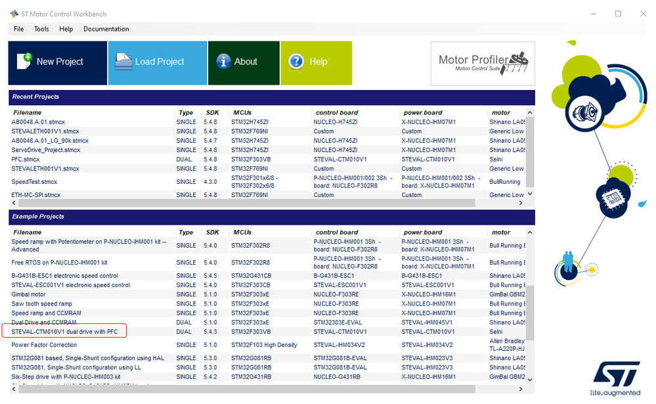Click the Help tile label
656x404 pixels.
(x=318, y=62)
